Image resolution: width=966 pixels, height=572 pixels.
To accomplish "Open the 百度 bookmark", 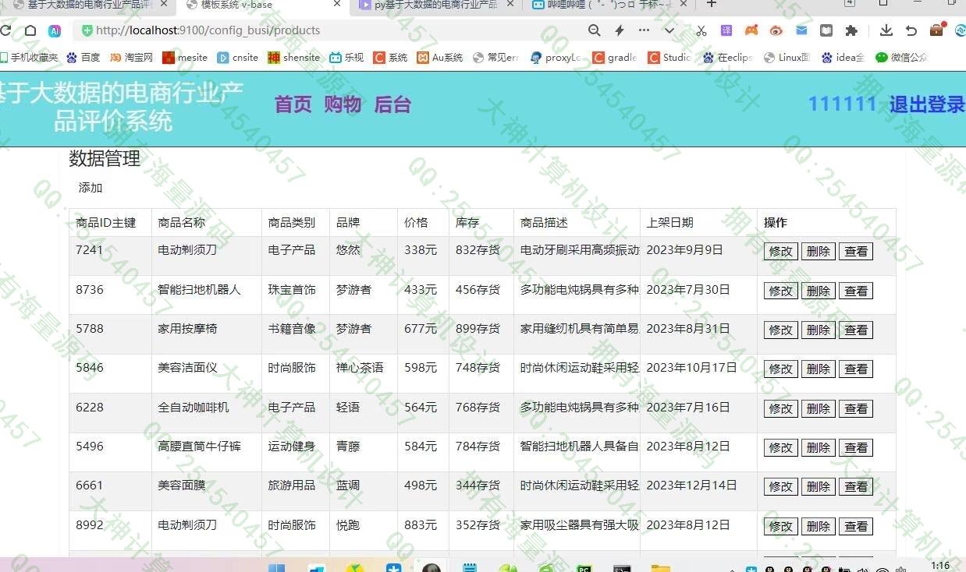I will 83,57.
